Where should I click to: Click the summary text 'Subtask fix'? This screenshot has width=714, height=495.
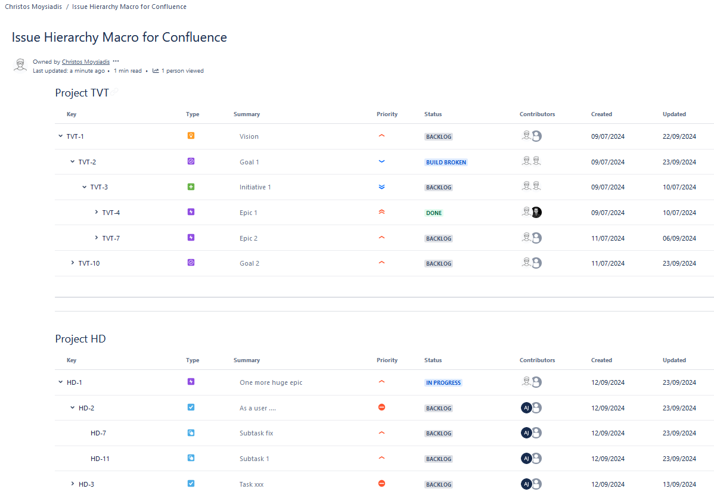point(256,433)
